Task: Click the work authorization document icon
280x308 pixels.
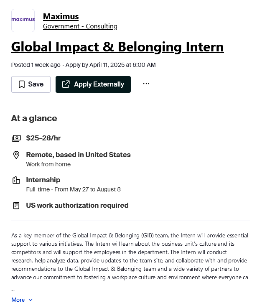Action: (x=16, y=206)
